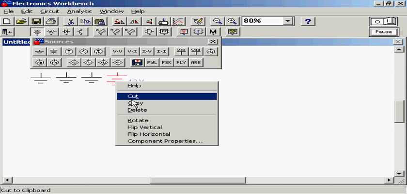The width and height of the screenshot is (407, 194).
Task: Pick the Vdd voltage source
Action: pos(196,52)
